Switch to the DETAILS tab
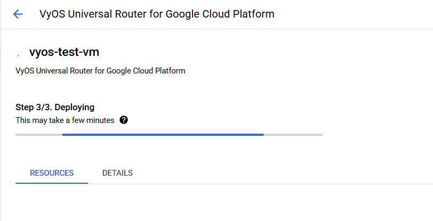The height and width of the screenshot is (221, 433). 117,173
